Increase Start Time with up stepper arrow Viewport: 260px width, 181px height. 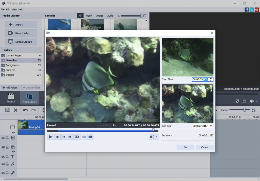tap(211, 78)
